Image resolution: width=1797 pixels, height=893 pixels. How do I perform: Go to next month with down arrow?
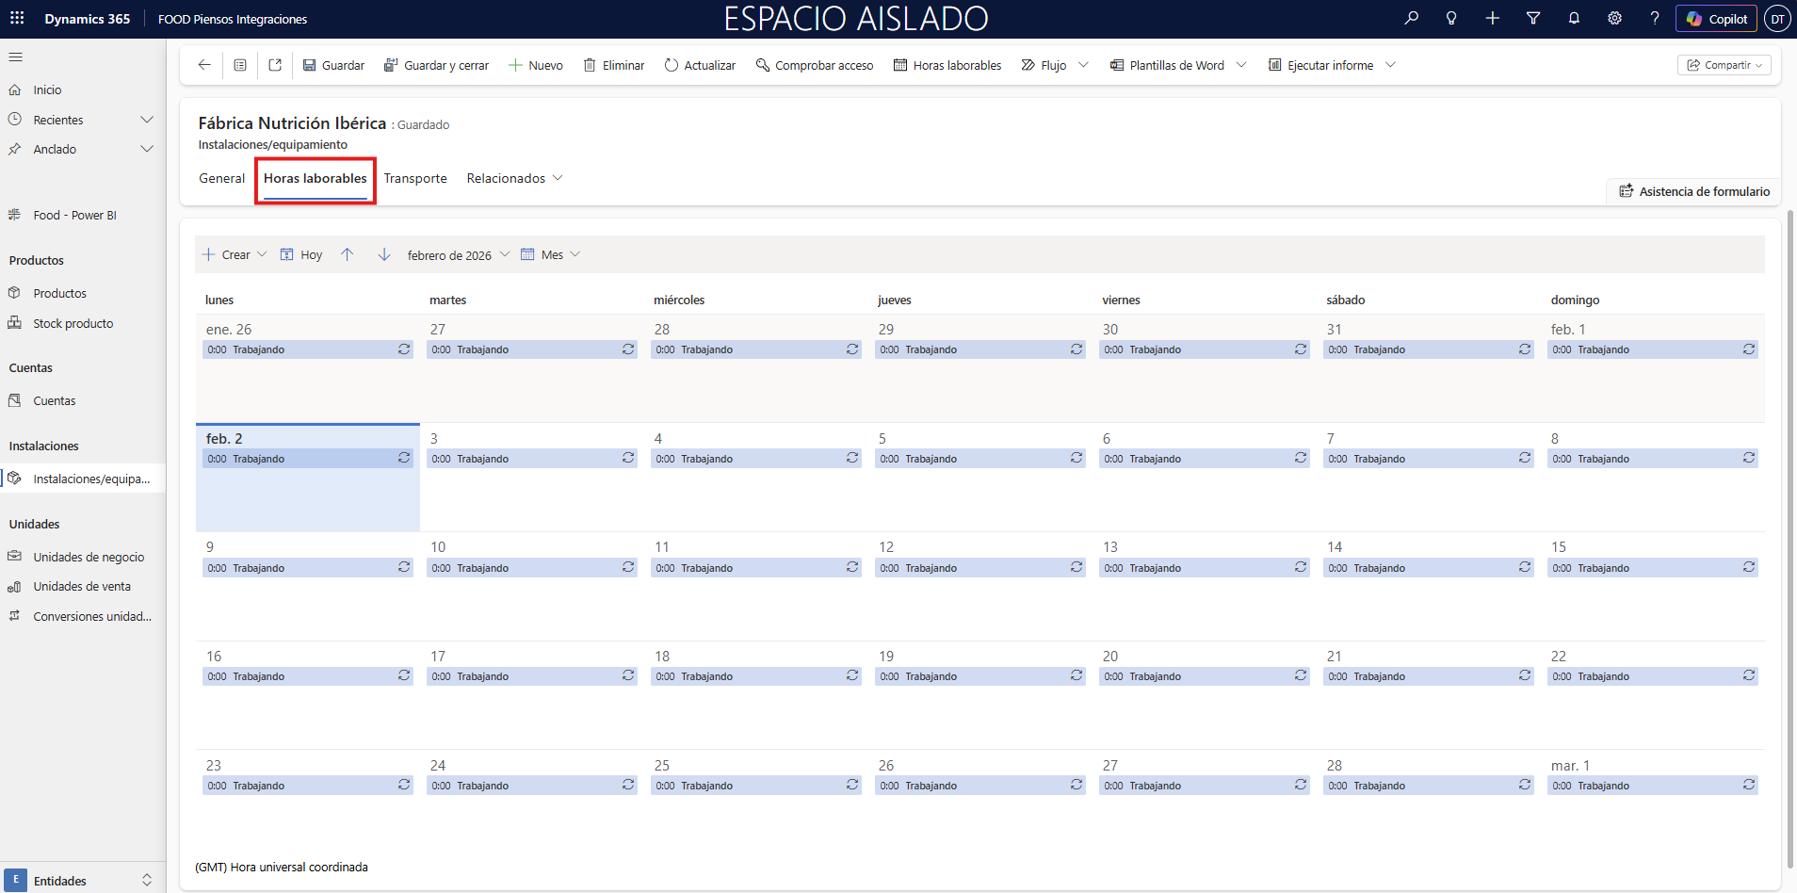tap(384, 255)
